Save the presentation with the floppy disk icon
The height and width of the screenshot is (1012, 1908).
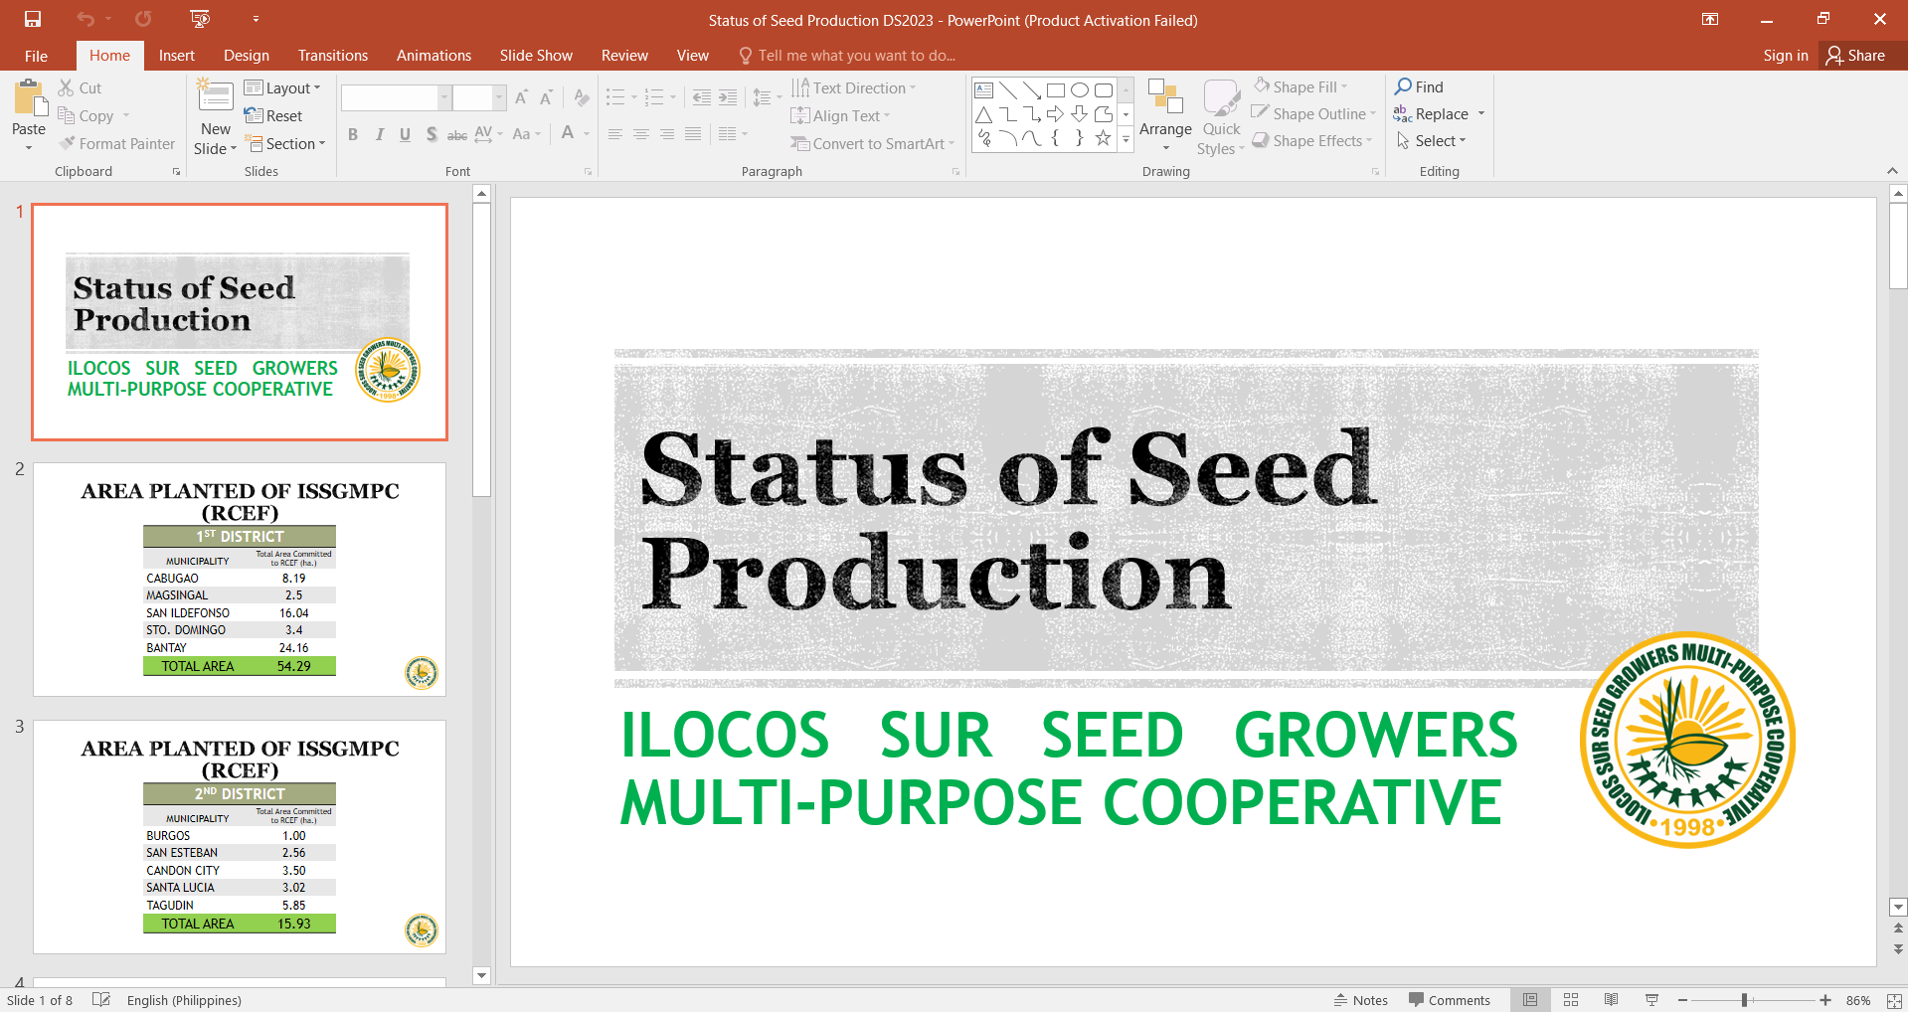pos(33,19)
